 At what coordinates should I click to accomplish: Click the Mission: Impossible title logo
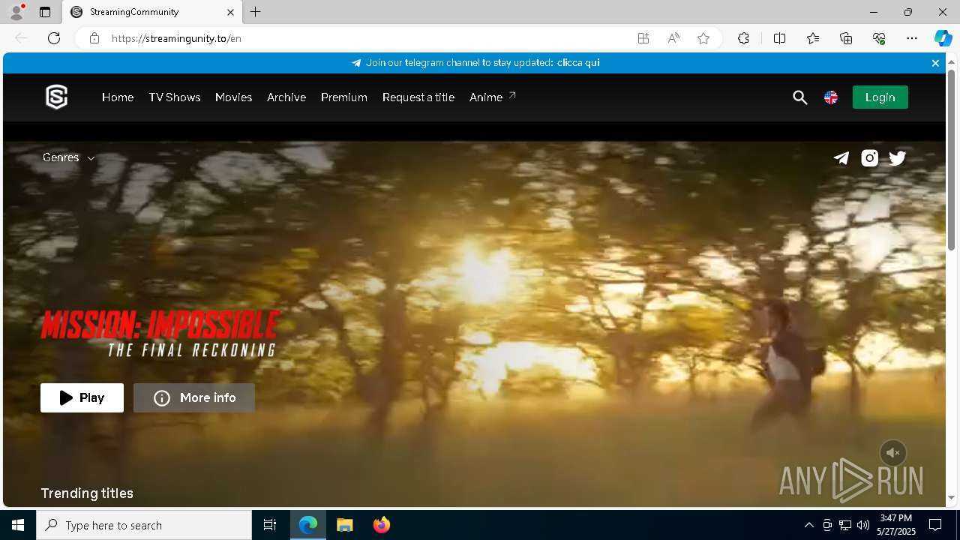point(160,334)
